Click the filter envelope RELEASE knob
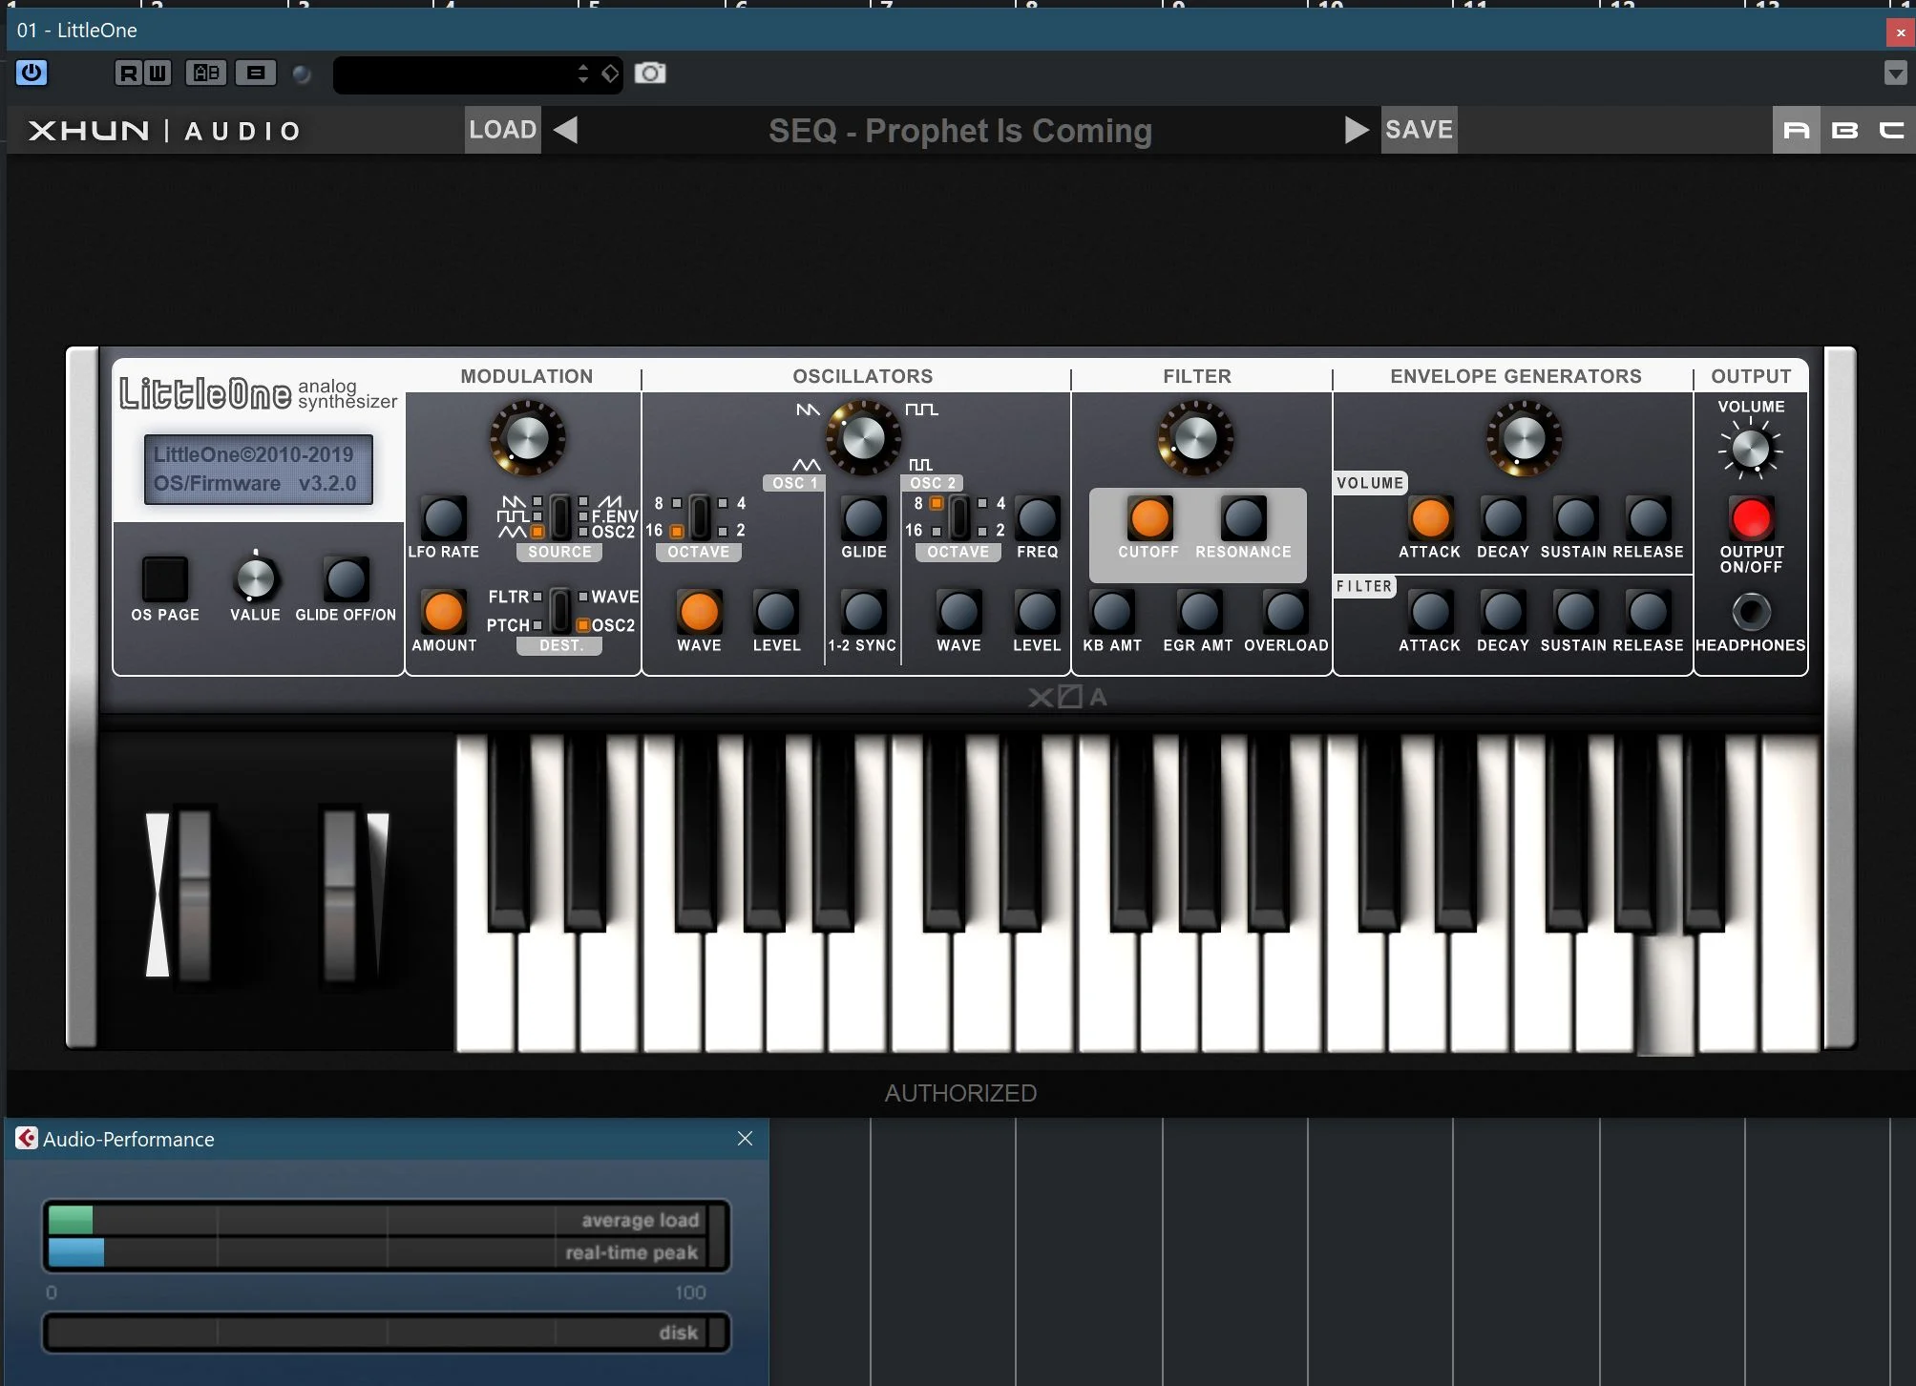The height and width of the screenshot is (1386, 1916). (1648, 612)
